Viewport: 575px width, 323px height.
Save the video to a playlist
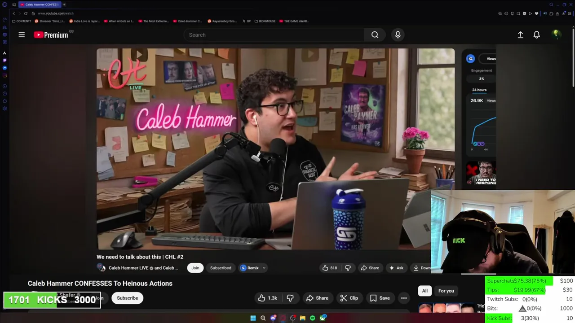[380, 298]
